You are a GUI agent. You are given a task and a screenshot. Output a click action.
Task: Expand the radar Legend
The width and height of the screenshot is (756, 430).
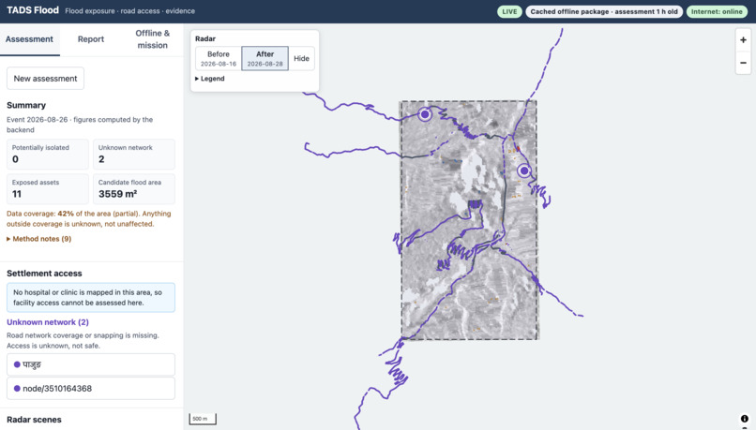click(210, 79)
